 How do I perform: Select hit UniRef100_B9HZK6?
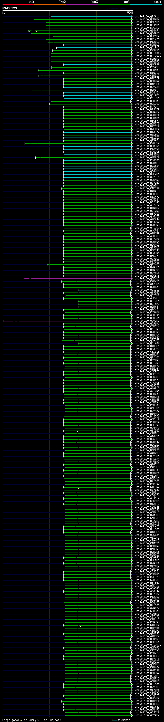(x=147, y=101)
